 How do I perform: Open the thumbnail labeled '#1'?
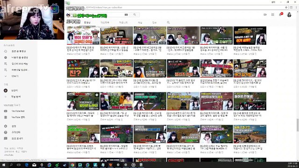click(x=183, y=35)
